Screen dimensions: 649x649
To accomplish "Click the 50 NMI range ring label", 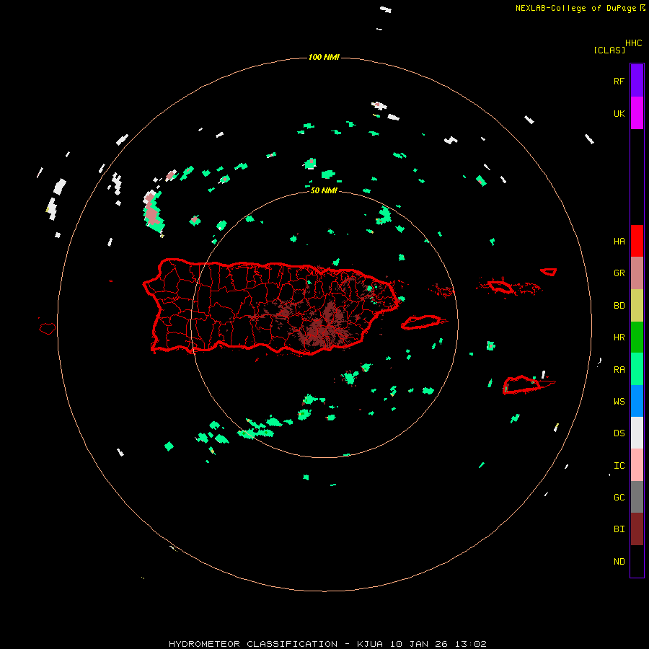I will point(324,190).
